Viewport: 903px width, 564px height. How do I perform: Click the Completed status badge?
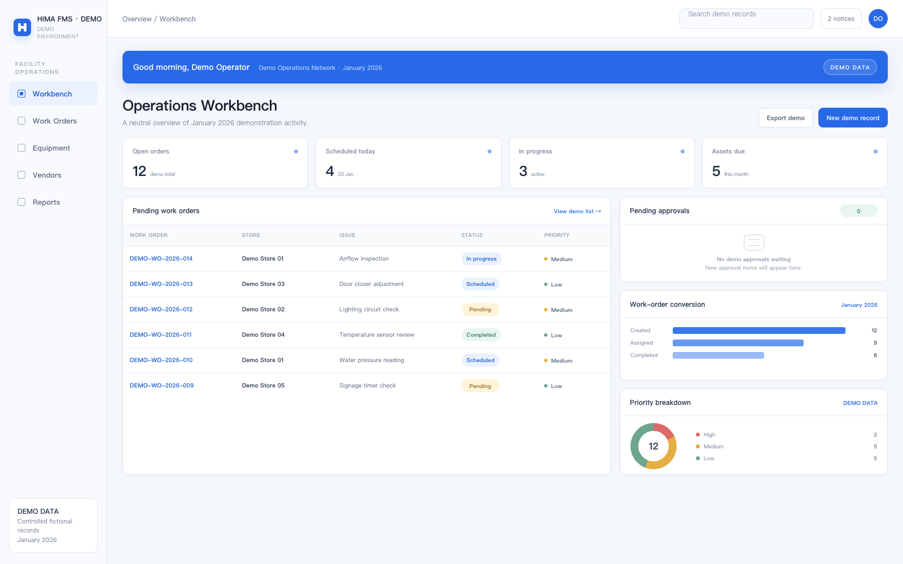point(481,335)
